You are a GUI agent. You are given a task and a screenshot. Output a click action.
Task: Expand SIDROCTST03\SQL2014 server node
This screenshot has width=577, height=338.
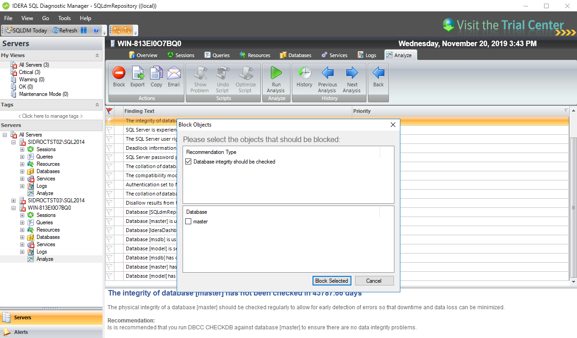coord(13,201)
